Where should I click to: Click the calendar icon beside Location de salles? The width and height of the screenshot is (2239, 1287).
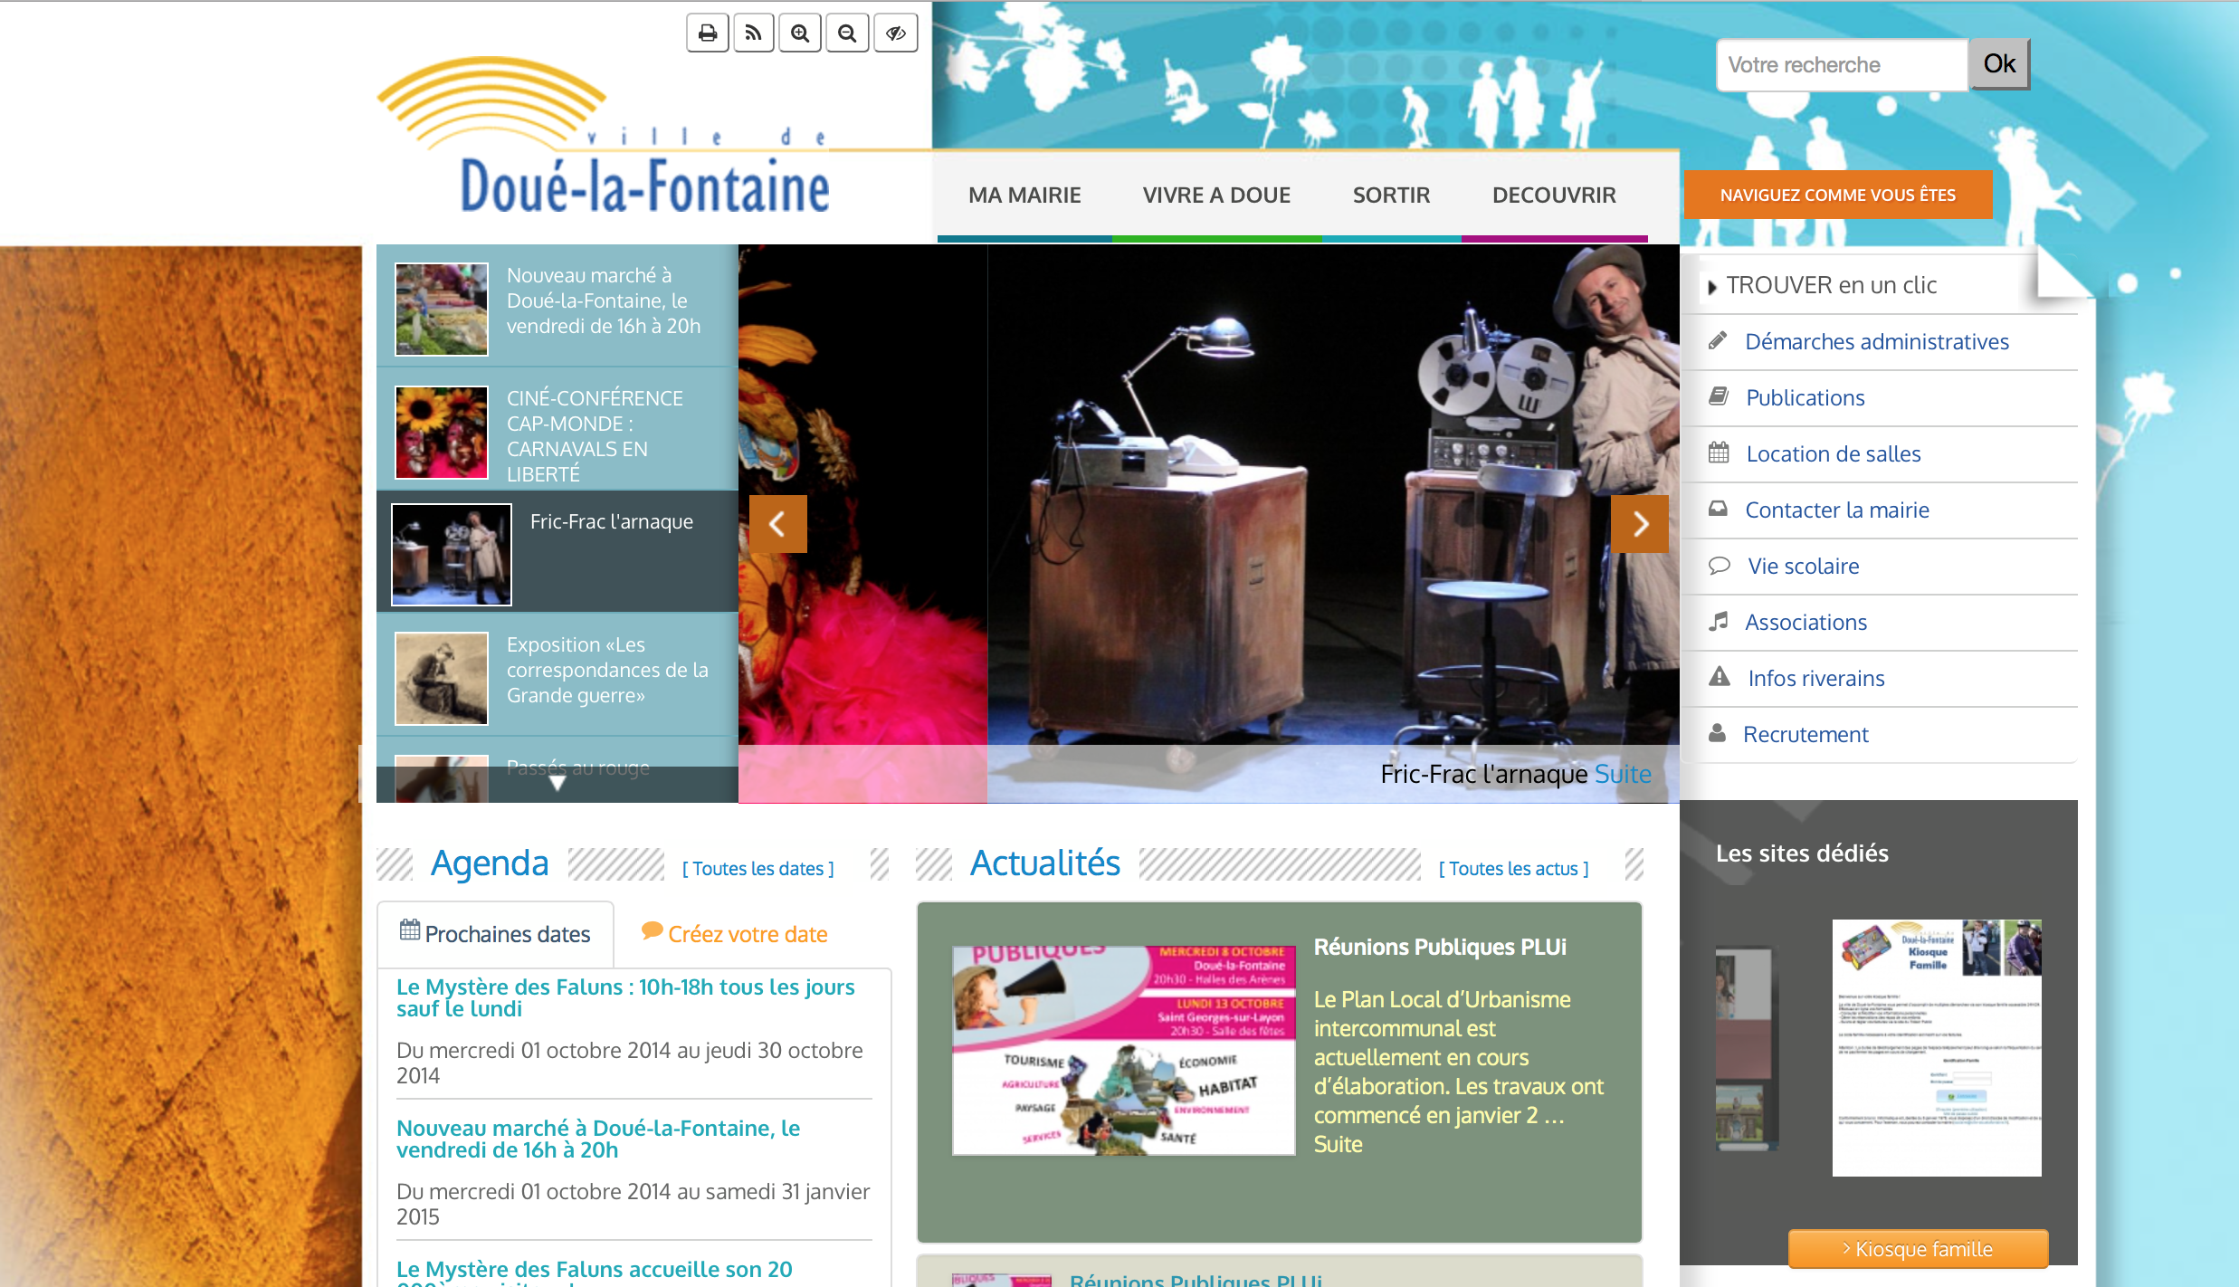(1719, 453)
